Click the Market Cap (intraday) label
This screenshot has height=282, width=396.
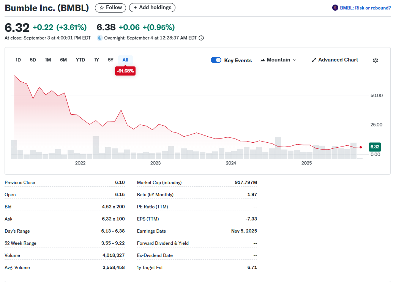tap(159, 183)
